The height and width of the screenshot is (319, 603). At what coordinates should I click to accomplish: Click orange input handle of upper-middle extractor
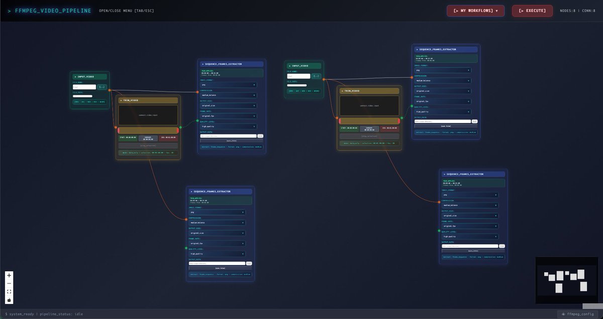tap(198, 92)
